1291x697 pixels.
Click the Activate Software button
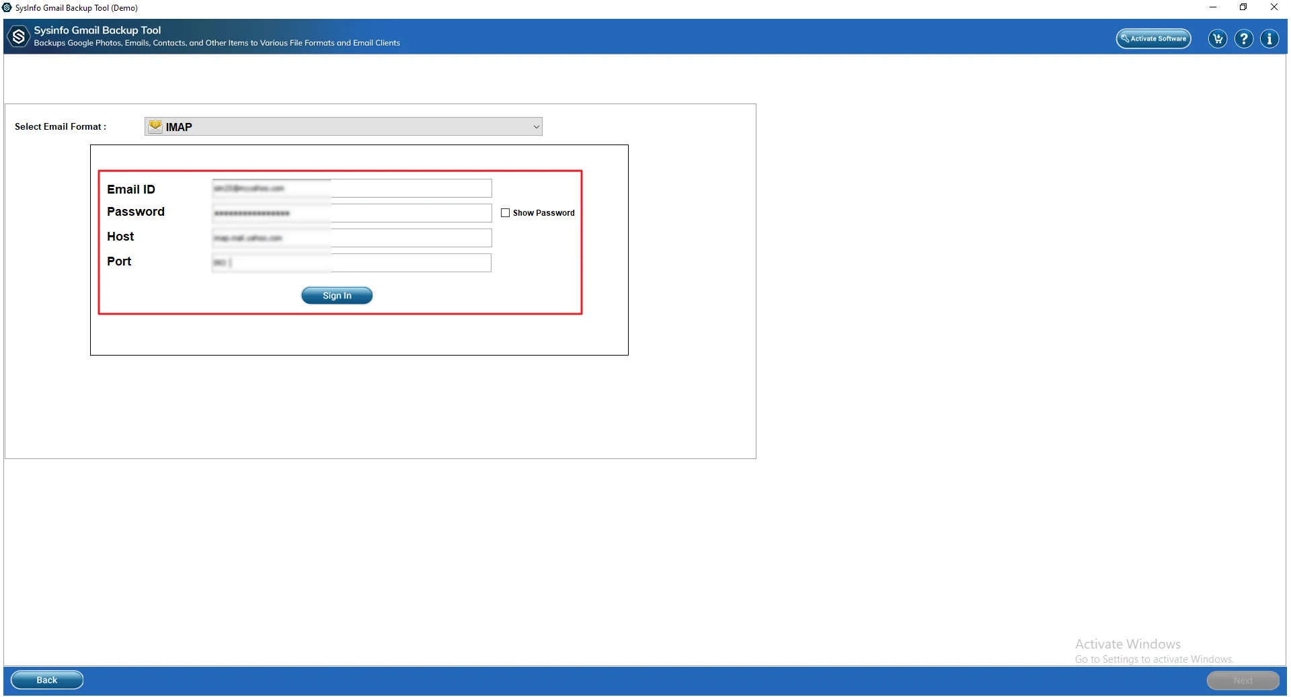[1152, 38]
